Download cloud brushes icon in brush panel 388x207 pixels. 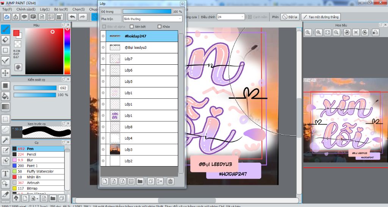(x=16, y=198)
